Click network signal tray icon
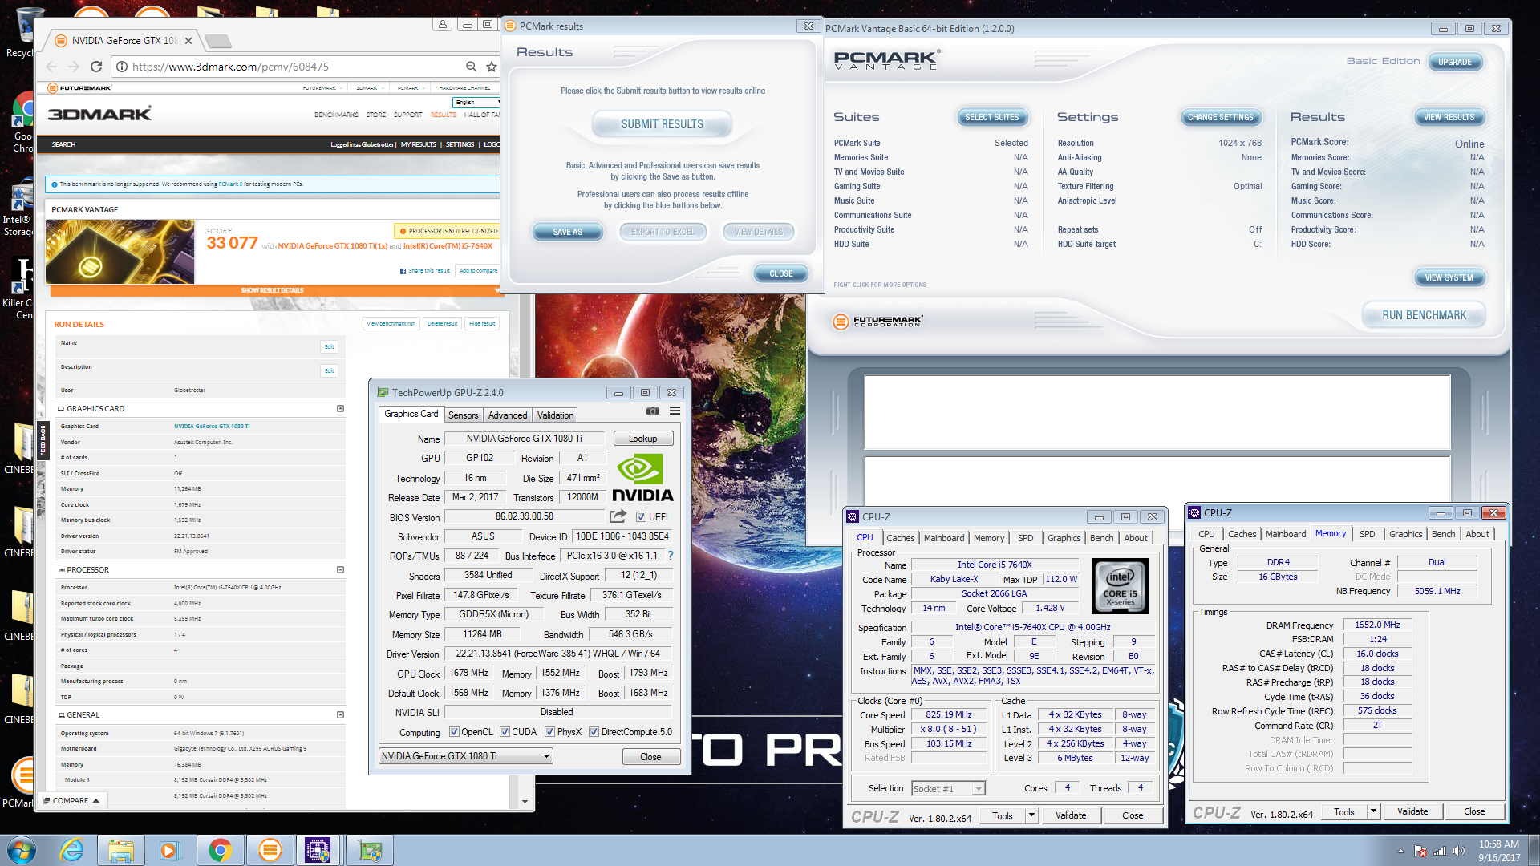1540x866 pixels. [1441, 851]
